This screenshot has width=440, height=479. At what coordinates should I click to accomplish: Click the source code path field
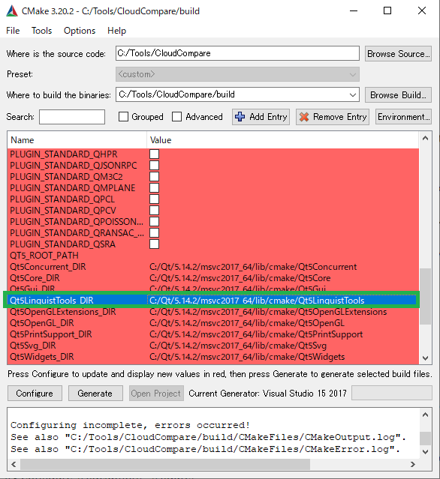tap(237, 53)
